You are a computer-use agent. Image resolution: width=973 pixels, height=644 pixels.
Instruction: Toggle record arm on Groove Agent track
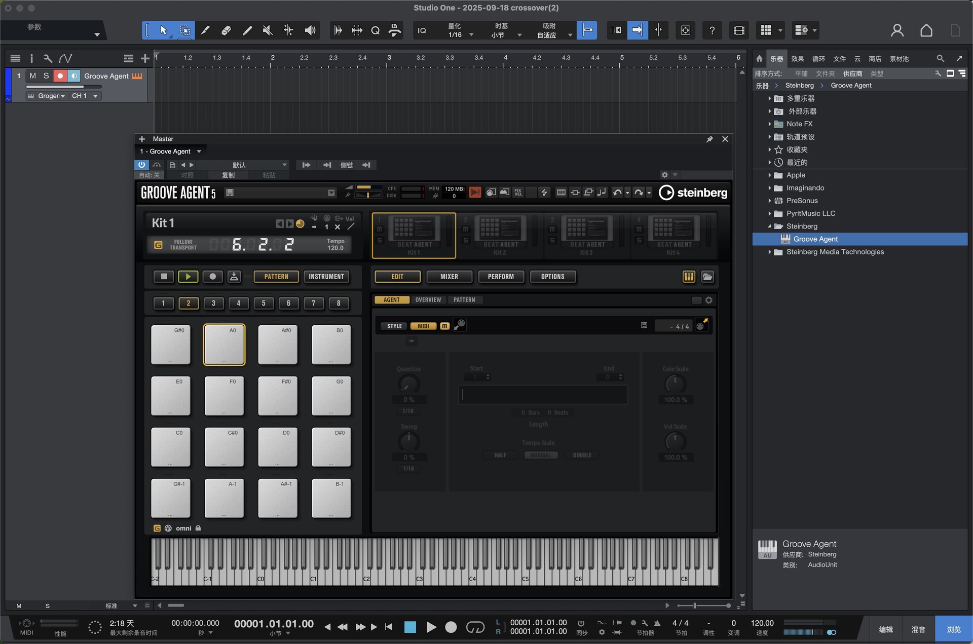coord(60,76)
